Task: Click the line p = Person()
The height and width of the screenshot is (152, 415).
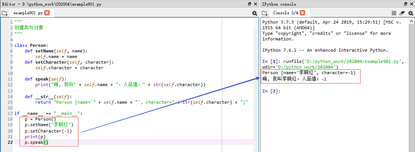Action: [x=41, y=119]
